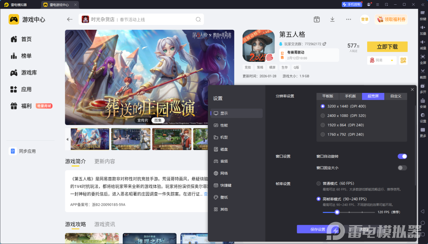Open the 网易 channel dropdown
Screen dimensions: 428x244
tap(382, 60)
